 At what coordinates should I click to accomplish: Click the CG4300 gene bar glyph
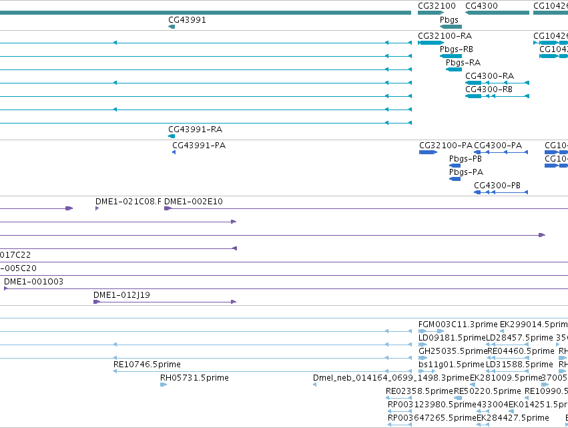[497, 13]
